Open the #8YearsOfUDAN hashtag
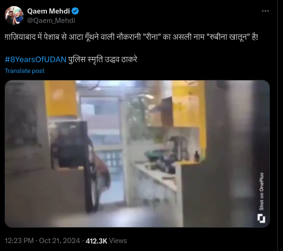Image resolution: width=283 pixels, height=251 pixels. tap(36, 59)
